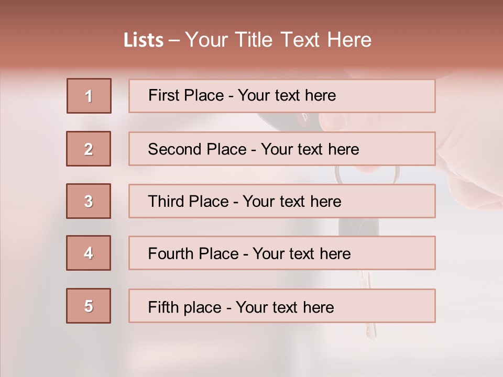
Task: Select the number 5 box
Action: tap(89, 306)
